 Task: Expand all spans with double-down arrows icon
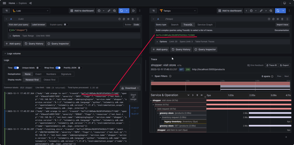point(197,95)
